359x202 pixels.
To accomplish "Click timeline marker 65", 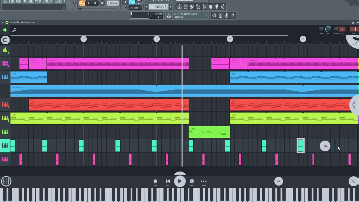I will tap(157, 39).
